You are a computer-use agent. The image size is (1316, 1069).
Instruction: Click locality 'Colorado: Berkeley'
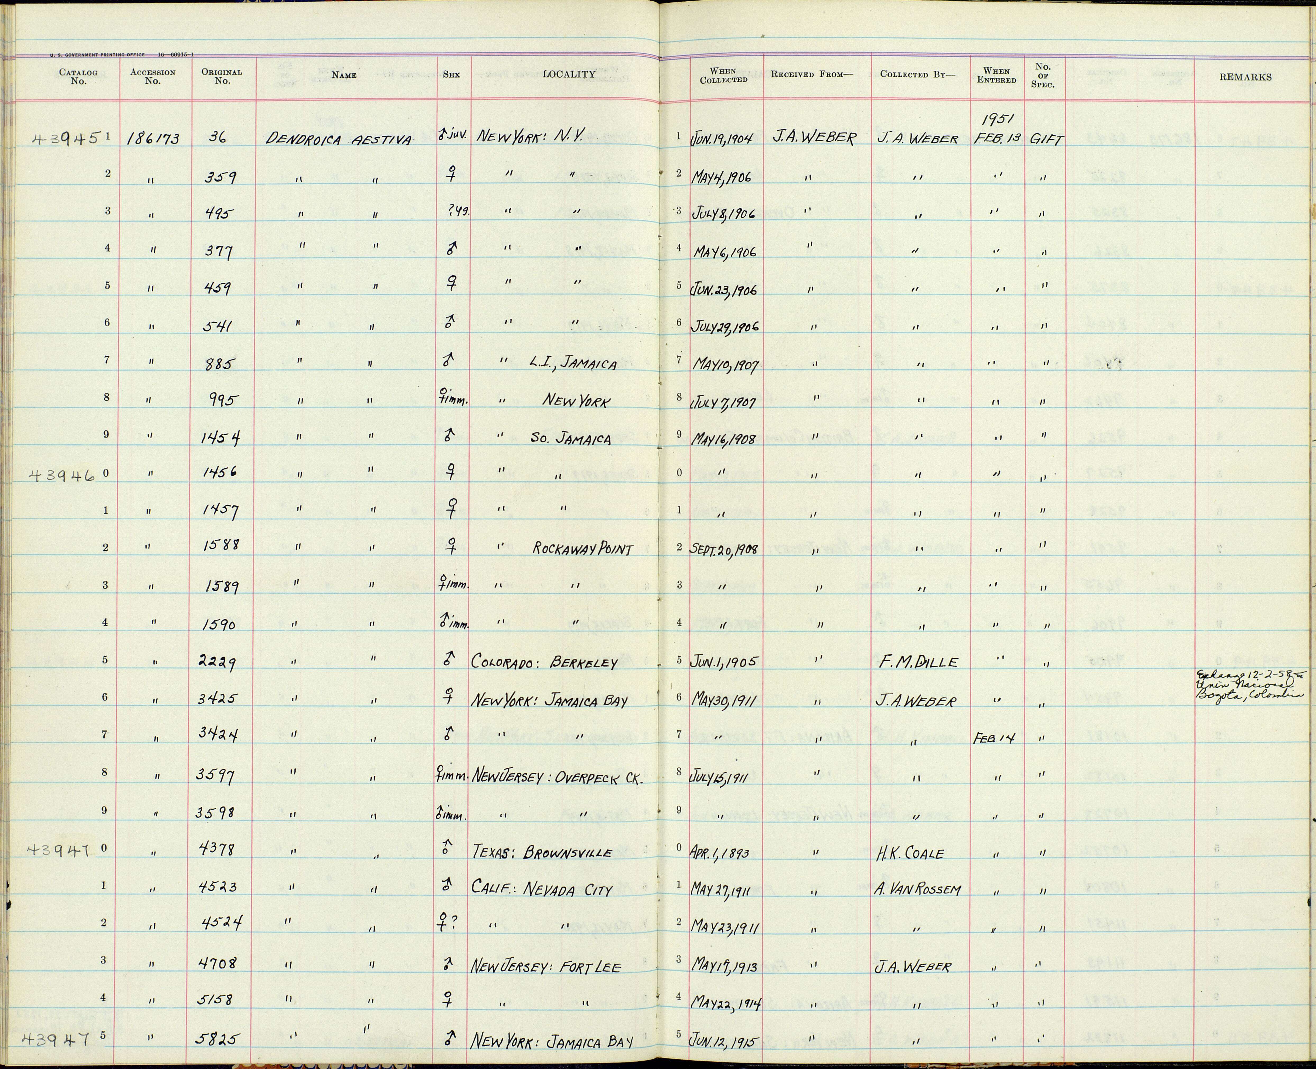point(545,662)
